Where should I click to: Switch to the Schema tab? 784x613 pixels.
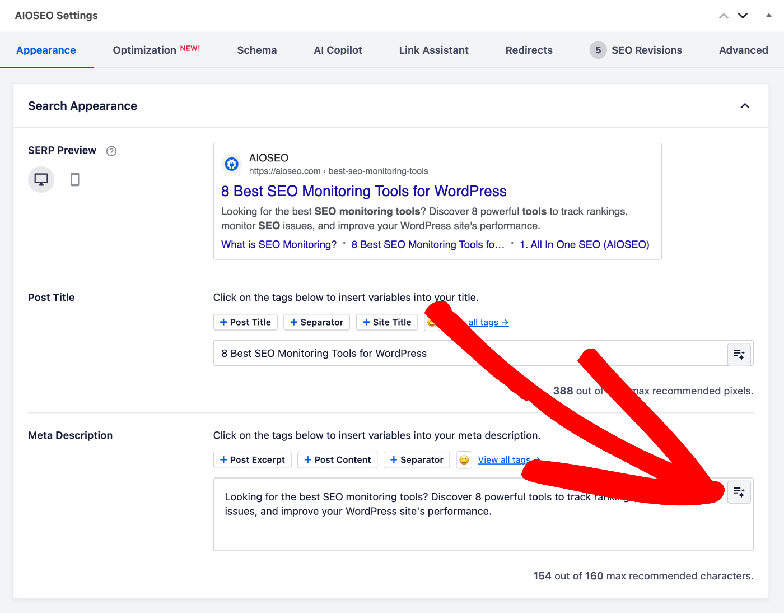pyautogui.click(x=257, y=50)
